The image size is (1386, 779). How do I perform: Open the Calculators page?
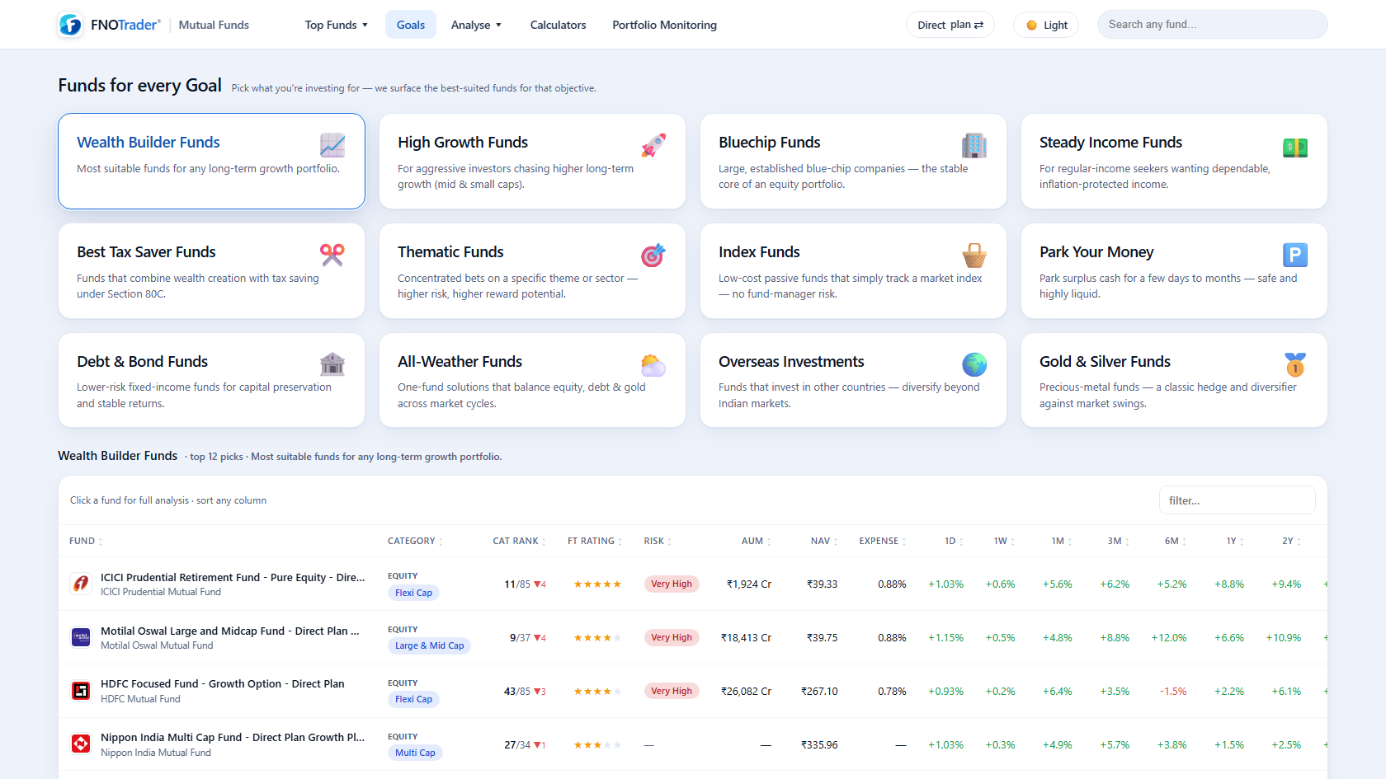coord(558,25)
